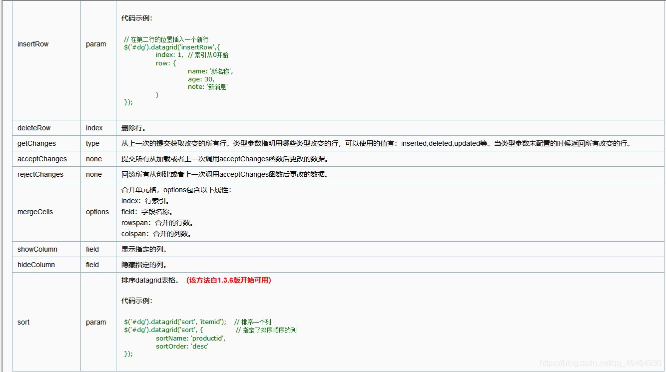Viewport: 666px width, 372px height.
Task: Select the acceptChanges method name cell
Action: pos(46,159)
